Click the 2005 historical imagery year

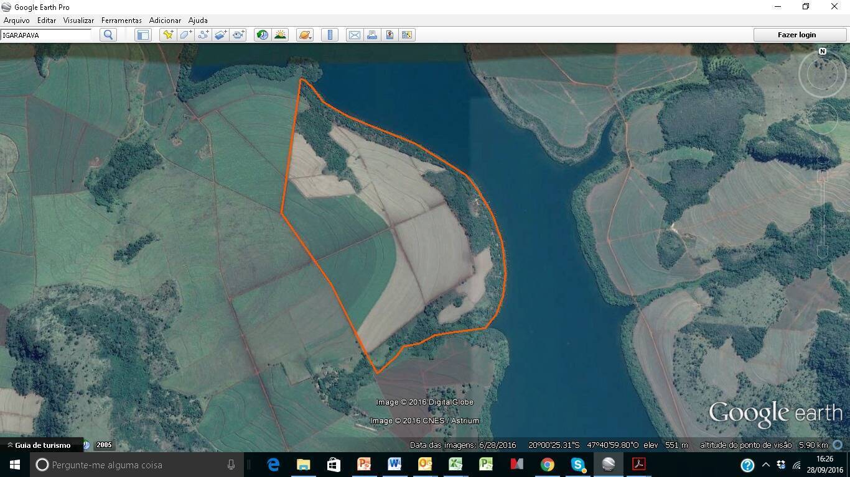104,445
